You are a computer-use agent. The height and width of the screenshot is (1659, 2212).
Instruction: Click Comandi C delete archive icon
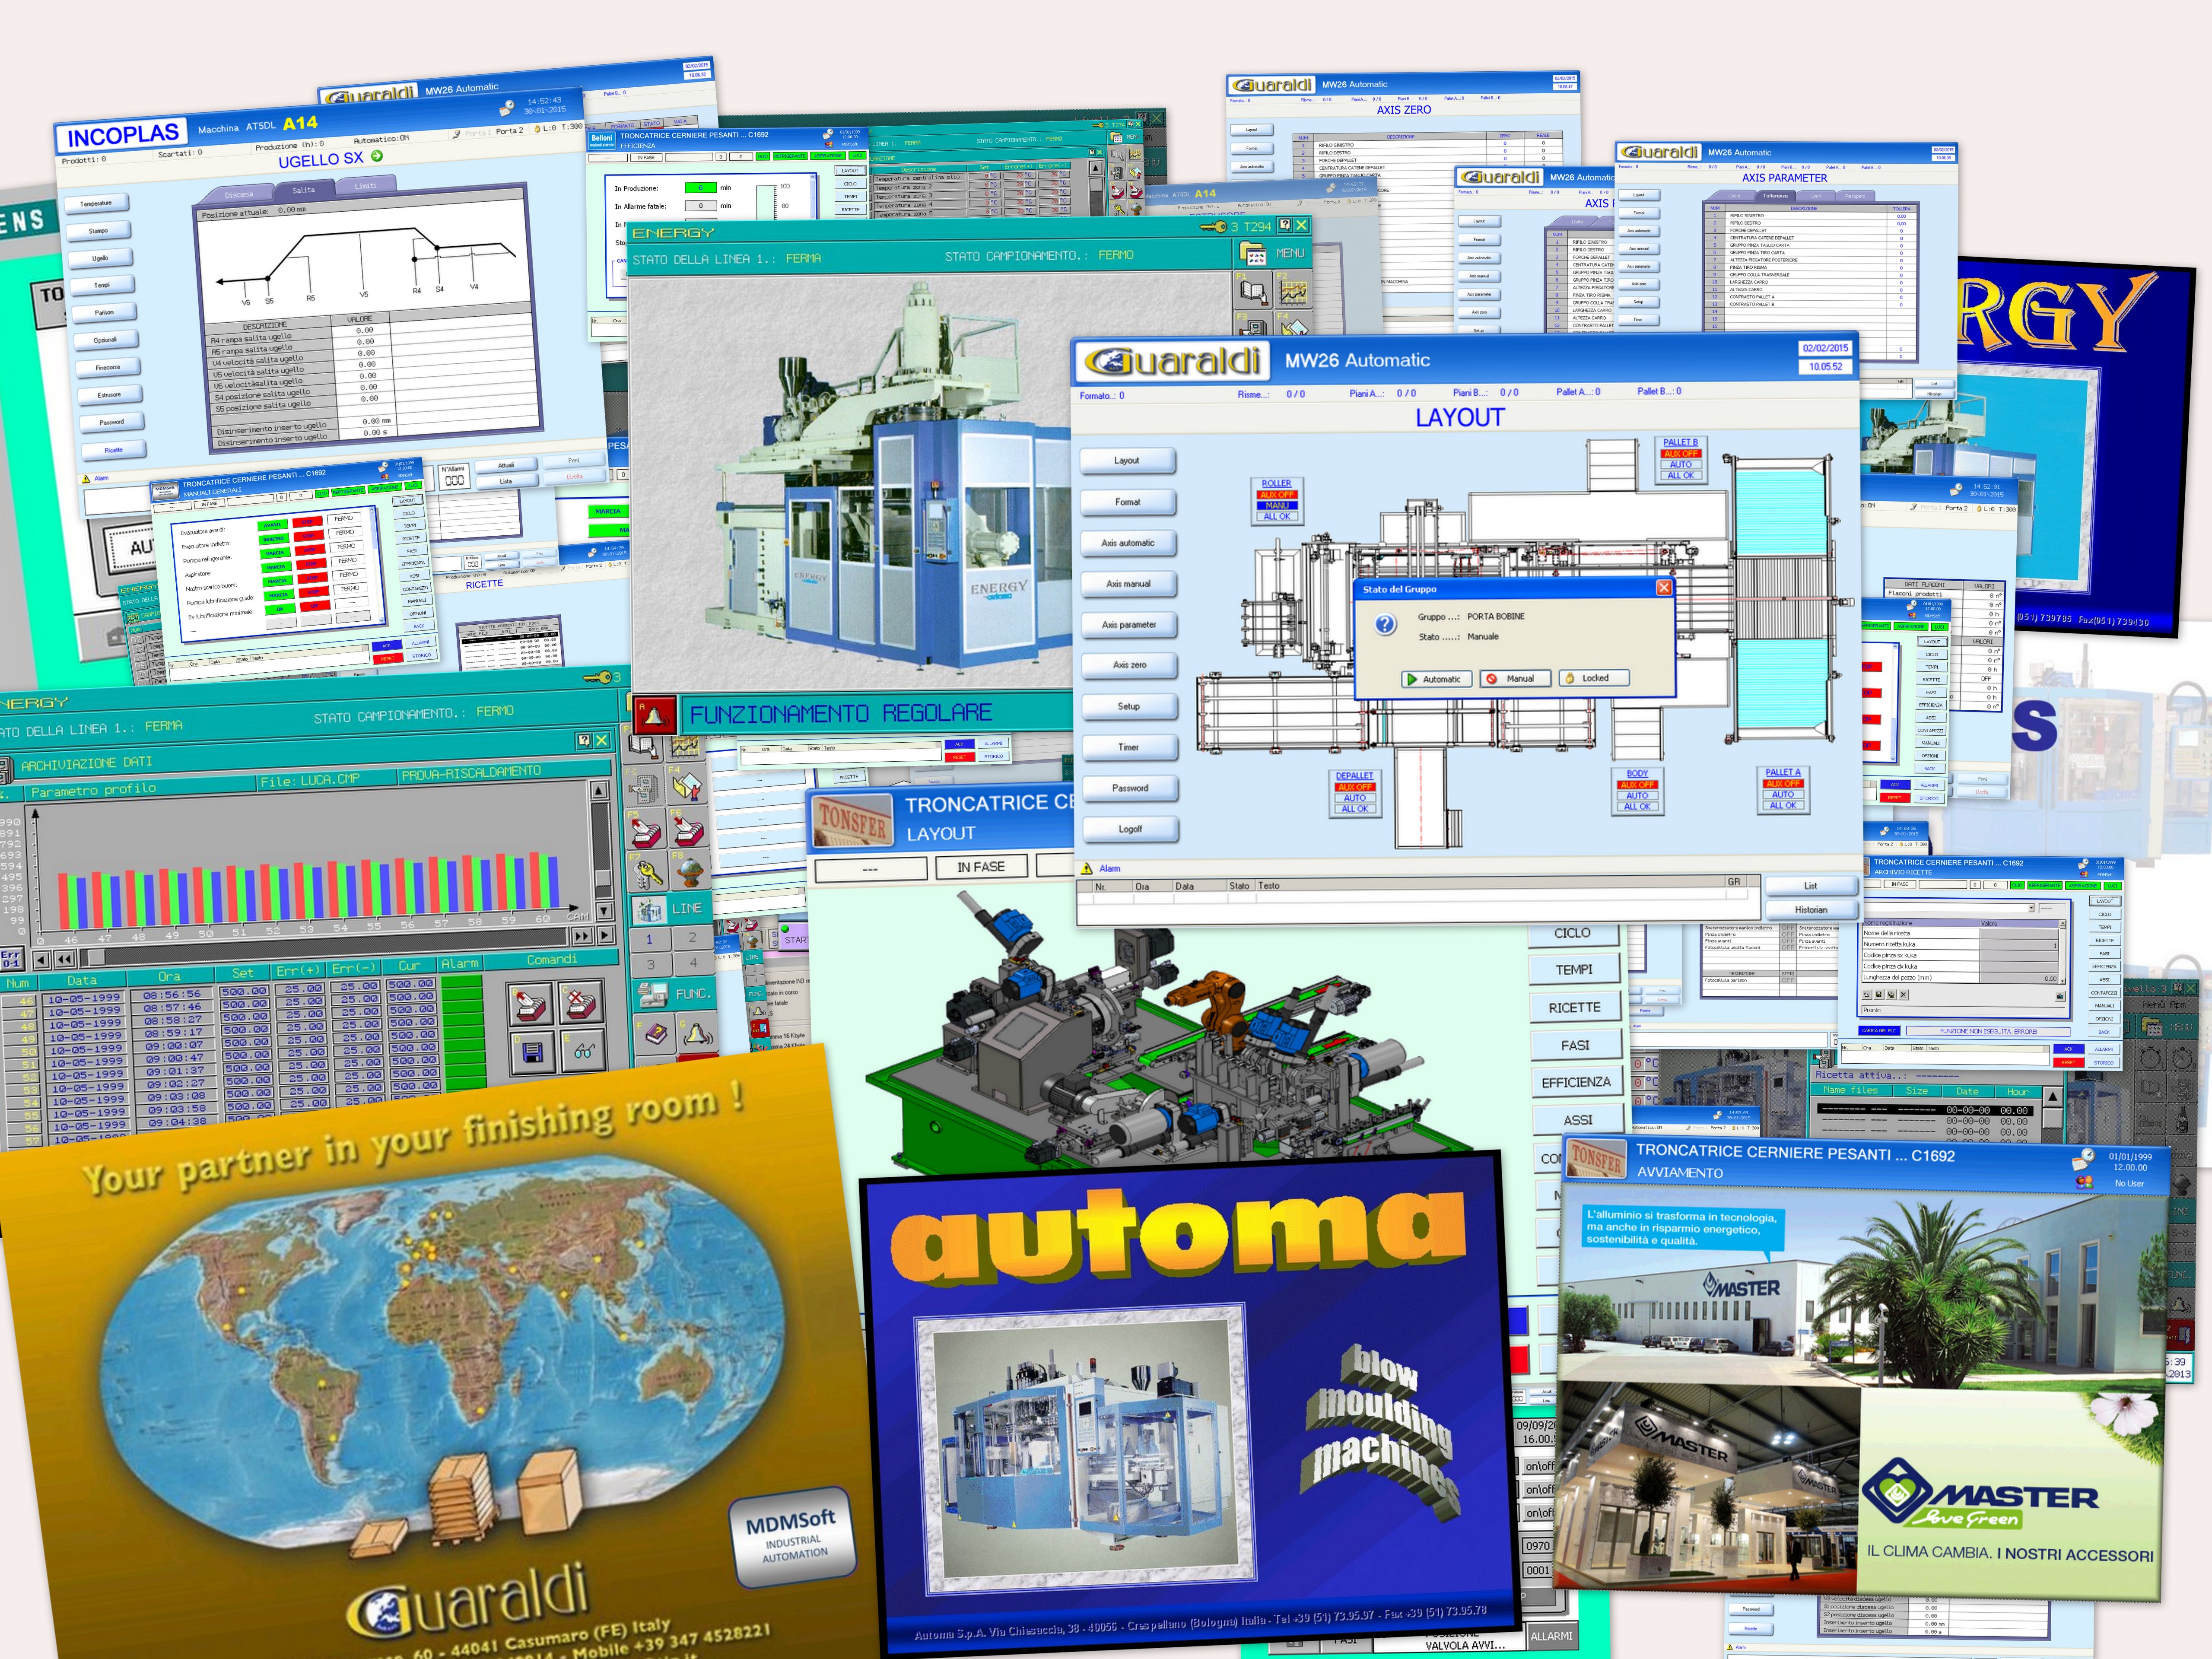pos(582,1003)
